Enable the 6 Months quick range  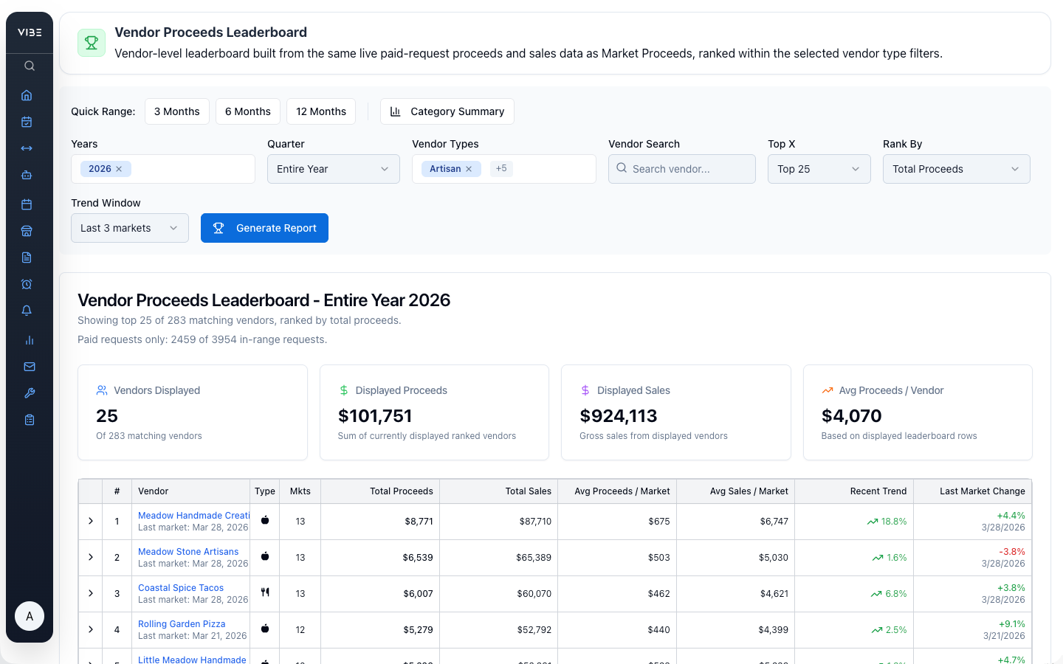(x=247, y=111)
